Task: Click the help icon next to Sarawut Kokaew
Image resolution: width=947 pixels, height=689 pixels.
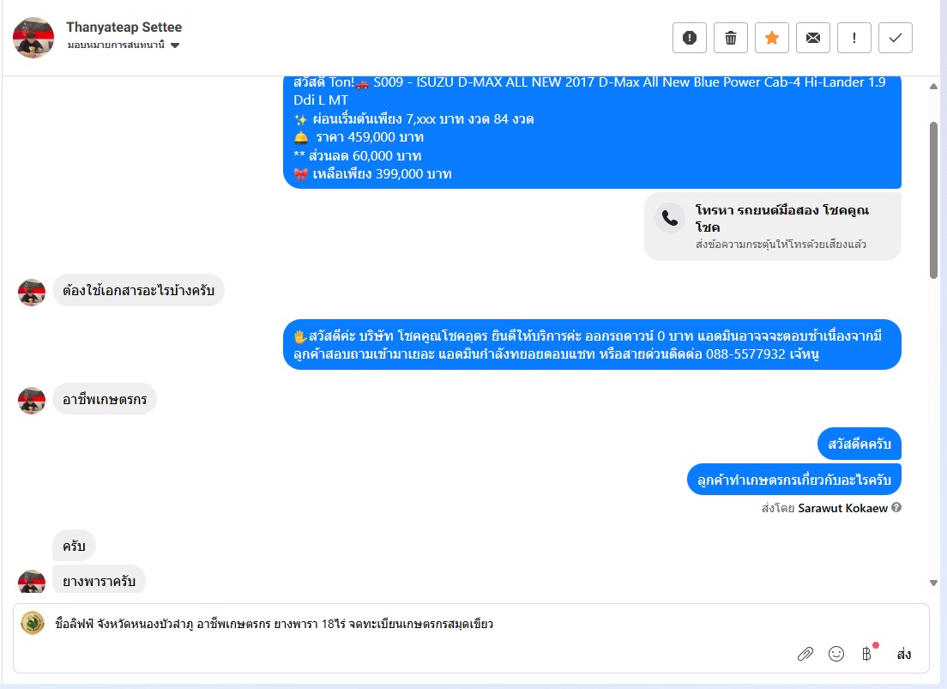Action: tap(896, 508)
